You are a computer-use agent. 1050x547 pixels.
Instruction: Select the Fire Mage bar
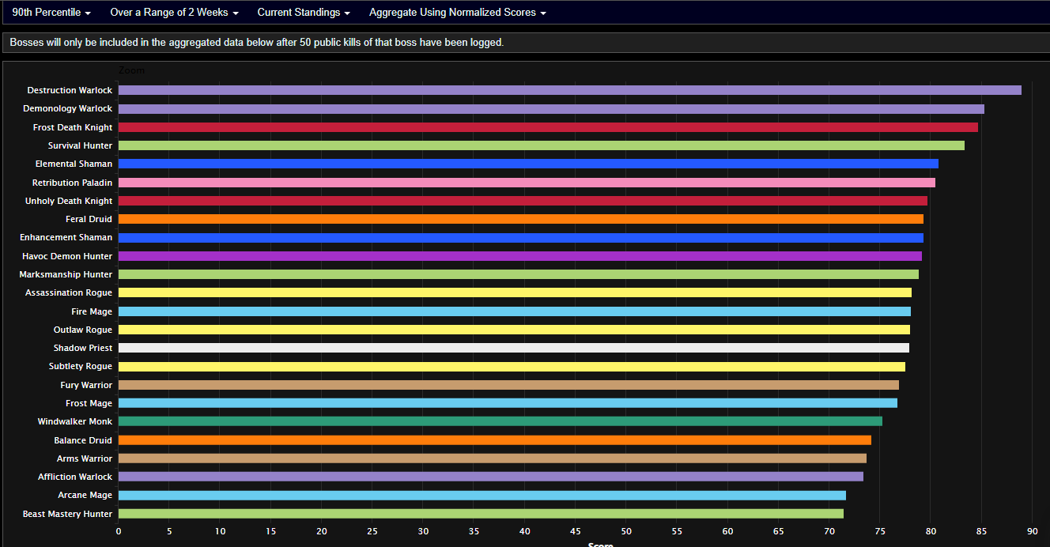point(515,311)
